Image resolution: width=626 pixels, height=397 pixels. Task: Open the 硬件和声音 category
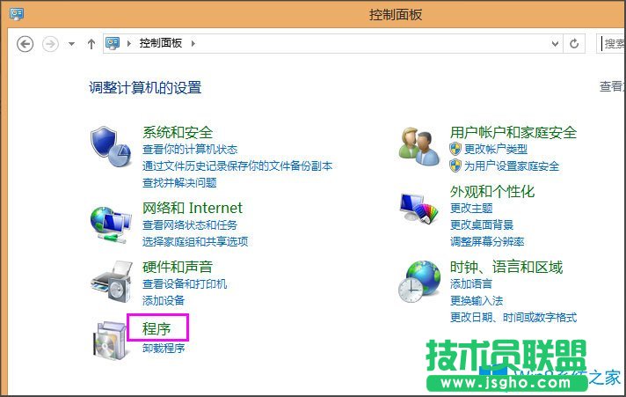pyautogui.click(x=178, y=267)
